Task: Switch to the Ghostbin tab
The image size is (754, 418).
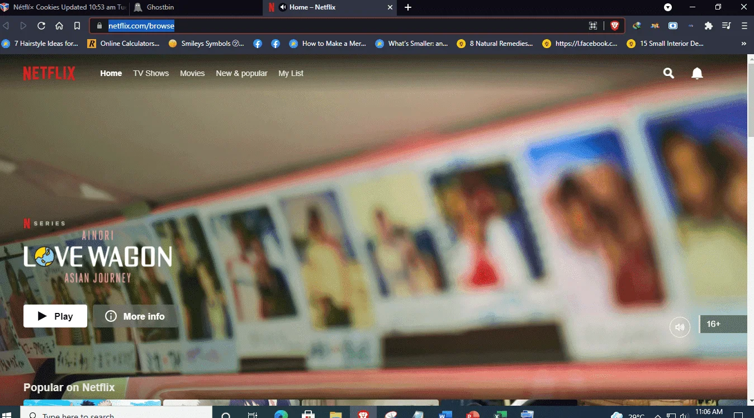Action: click(x=196, y=7)
